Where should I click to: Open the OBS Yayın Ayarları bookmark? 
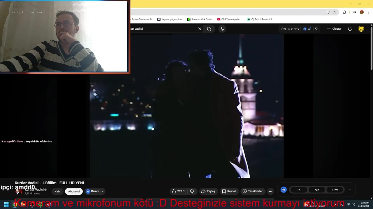pos(230,19)
